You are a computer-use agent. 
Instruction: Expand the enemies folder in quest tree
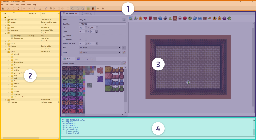(5, 19)
